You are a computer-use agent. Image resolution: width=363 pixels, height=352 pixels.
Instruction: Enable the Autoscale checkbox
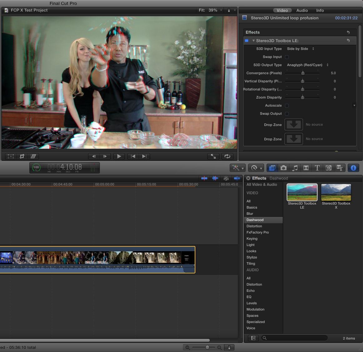287,106
